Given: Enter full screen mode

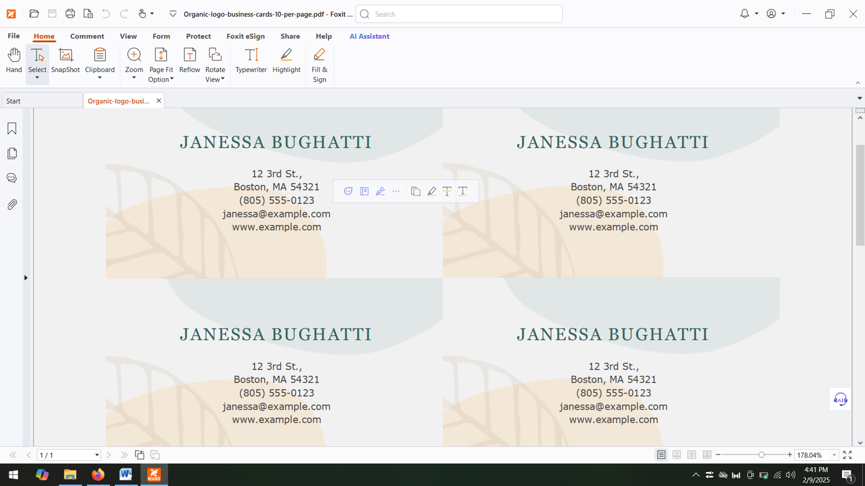Looking at the screenshot, I should pos(848,455).
